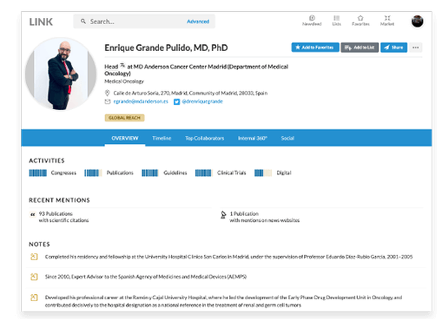Click the ACTIVITIES section heading
This screenshot has height=319, width=442.
point(47,161)
